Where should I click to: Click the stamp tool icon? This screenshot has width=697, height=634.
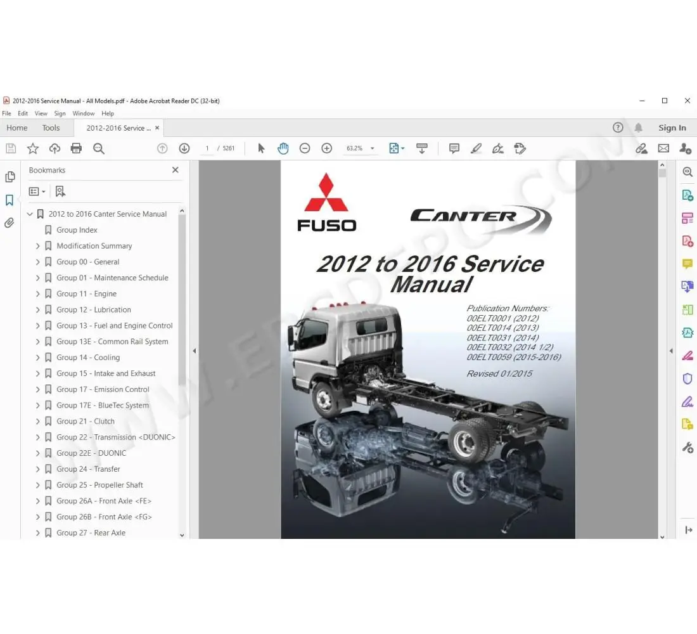point(520,148)
